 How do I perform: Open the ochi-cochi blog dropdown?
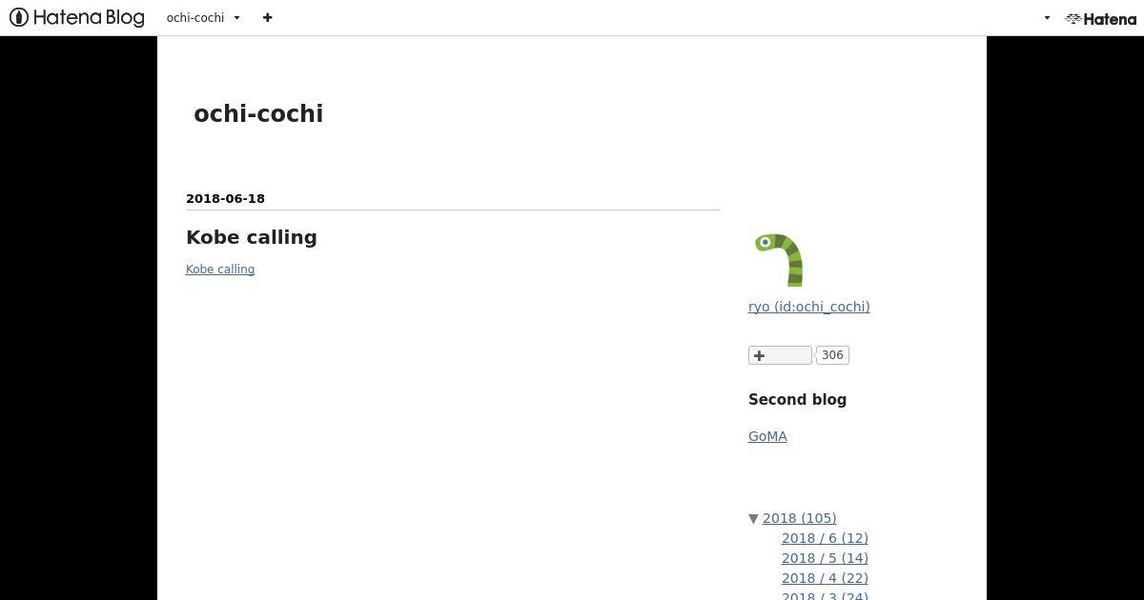click(x=203, y=17)
